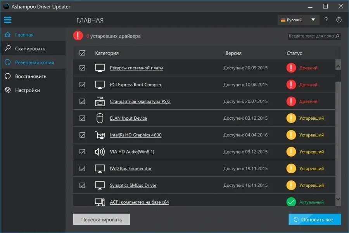Open the help question mark icon
This screenshot has width=349, height=233.
(x=326, y=20)
